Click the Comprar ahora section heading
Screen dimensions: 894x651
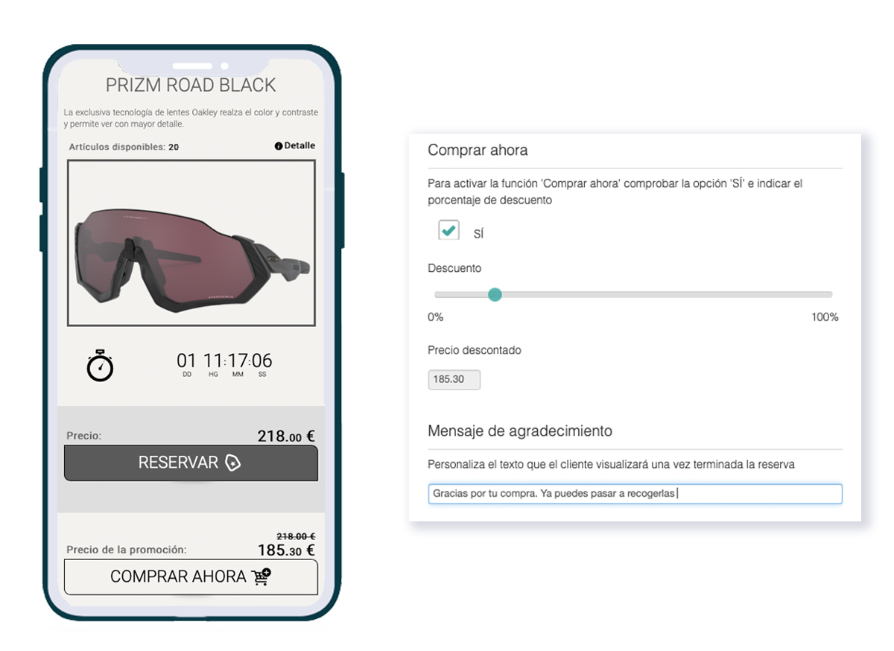click(478, 150)
